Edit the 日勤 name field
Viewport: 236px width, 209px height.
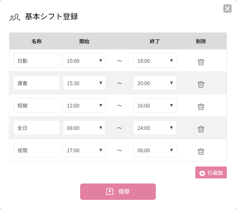click(x=37, y=61)
